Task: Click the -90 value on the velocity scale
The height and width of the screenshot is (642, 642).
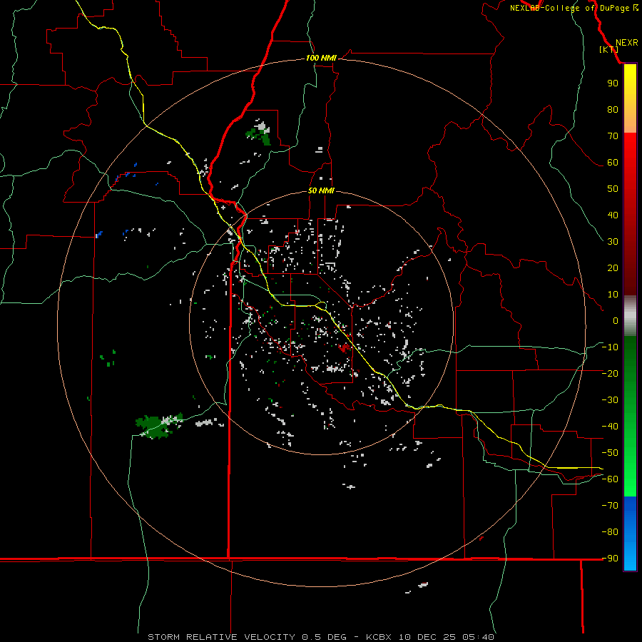Action: [x=610, y=559]
